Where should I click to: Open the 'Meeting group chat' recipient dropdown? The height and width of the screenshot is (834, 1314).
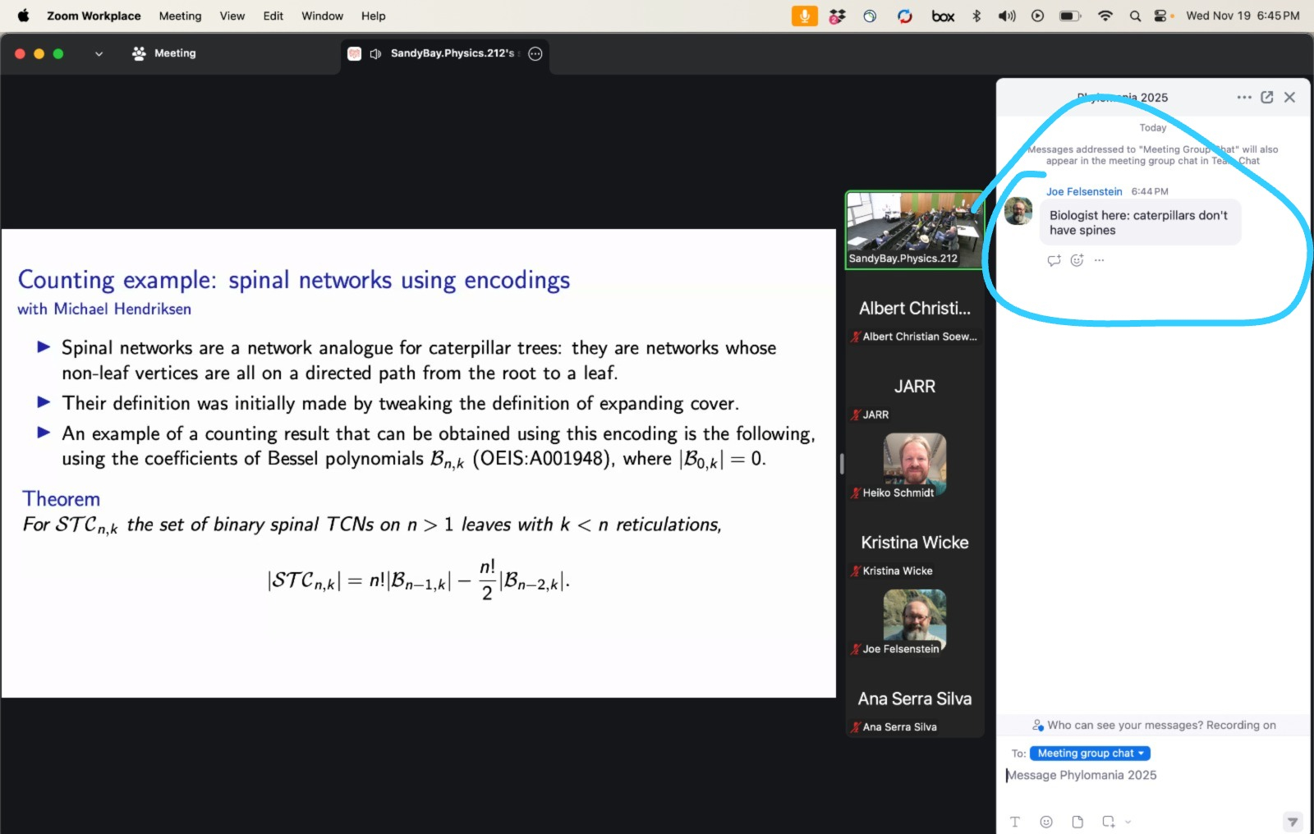pyautogui.click(x=1090, y=753)
